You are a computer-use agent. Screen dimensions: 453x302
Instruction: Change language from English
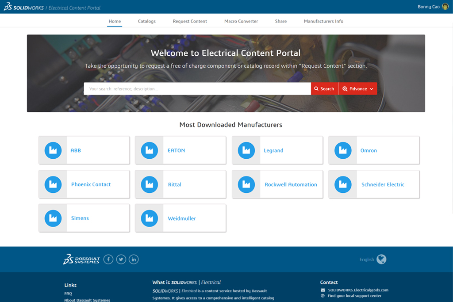pyautogui.click(x=367, y=259)
